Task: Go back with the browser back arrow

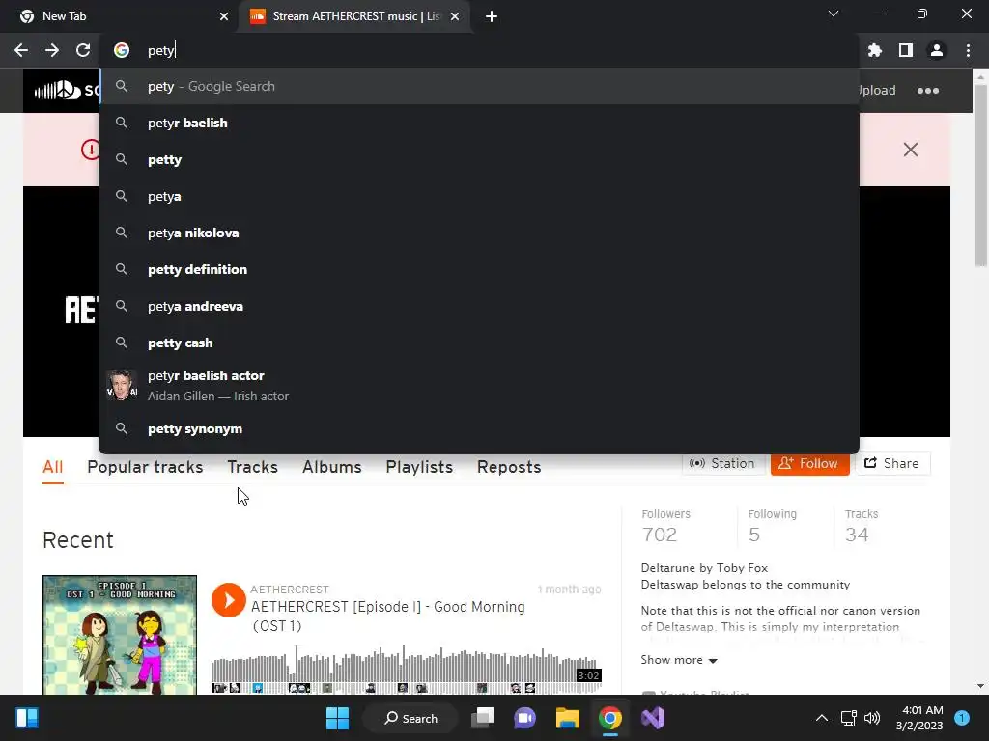Action: click(21, 50)
